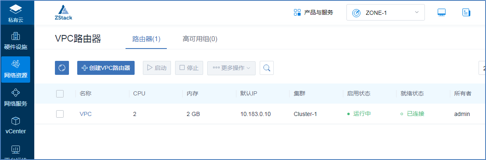Click the 10.183.0.10 IP cell
The width and height of the screenshot is (486, 160).
[x=256, y=114]
